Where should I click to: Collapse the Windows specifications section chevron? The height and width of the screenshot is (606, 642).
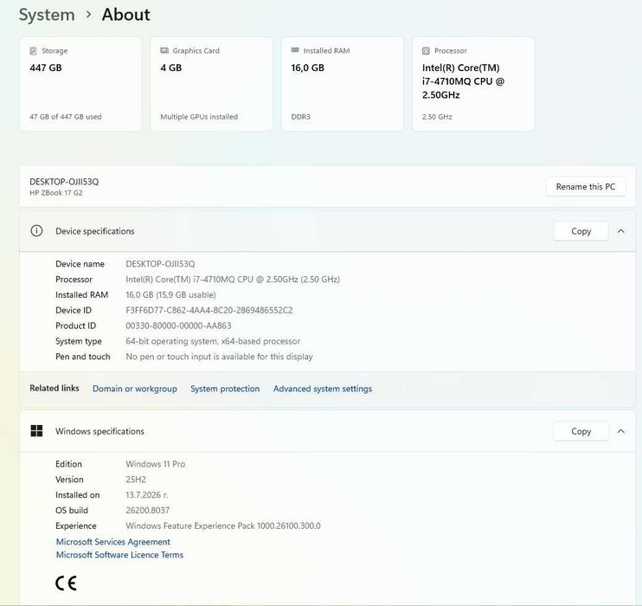[620, 431]
